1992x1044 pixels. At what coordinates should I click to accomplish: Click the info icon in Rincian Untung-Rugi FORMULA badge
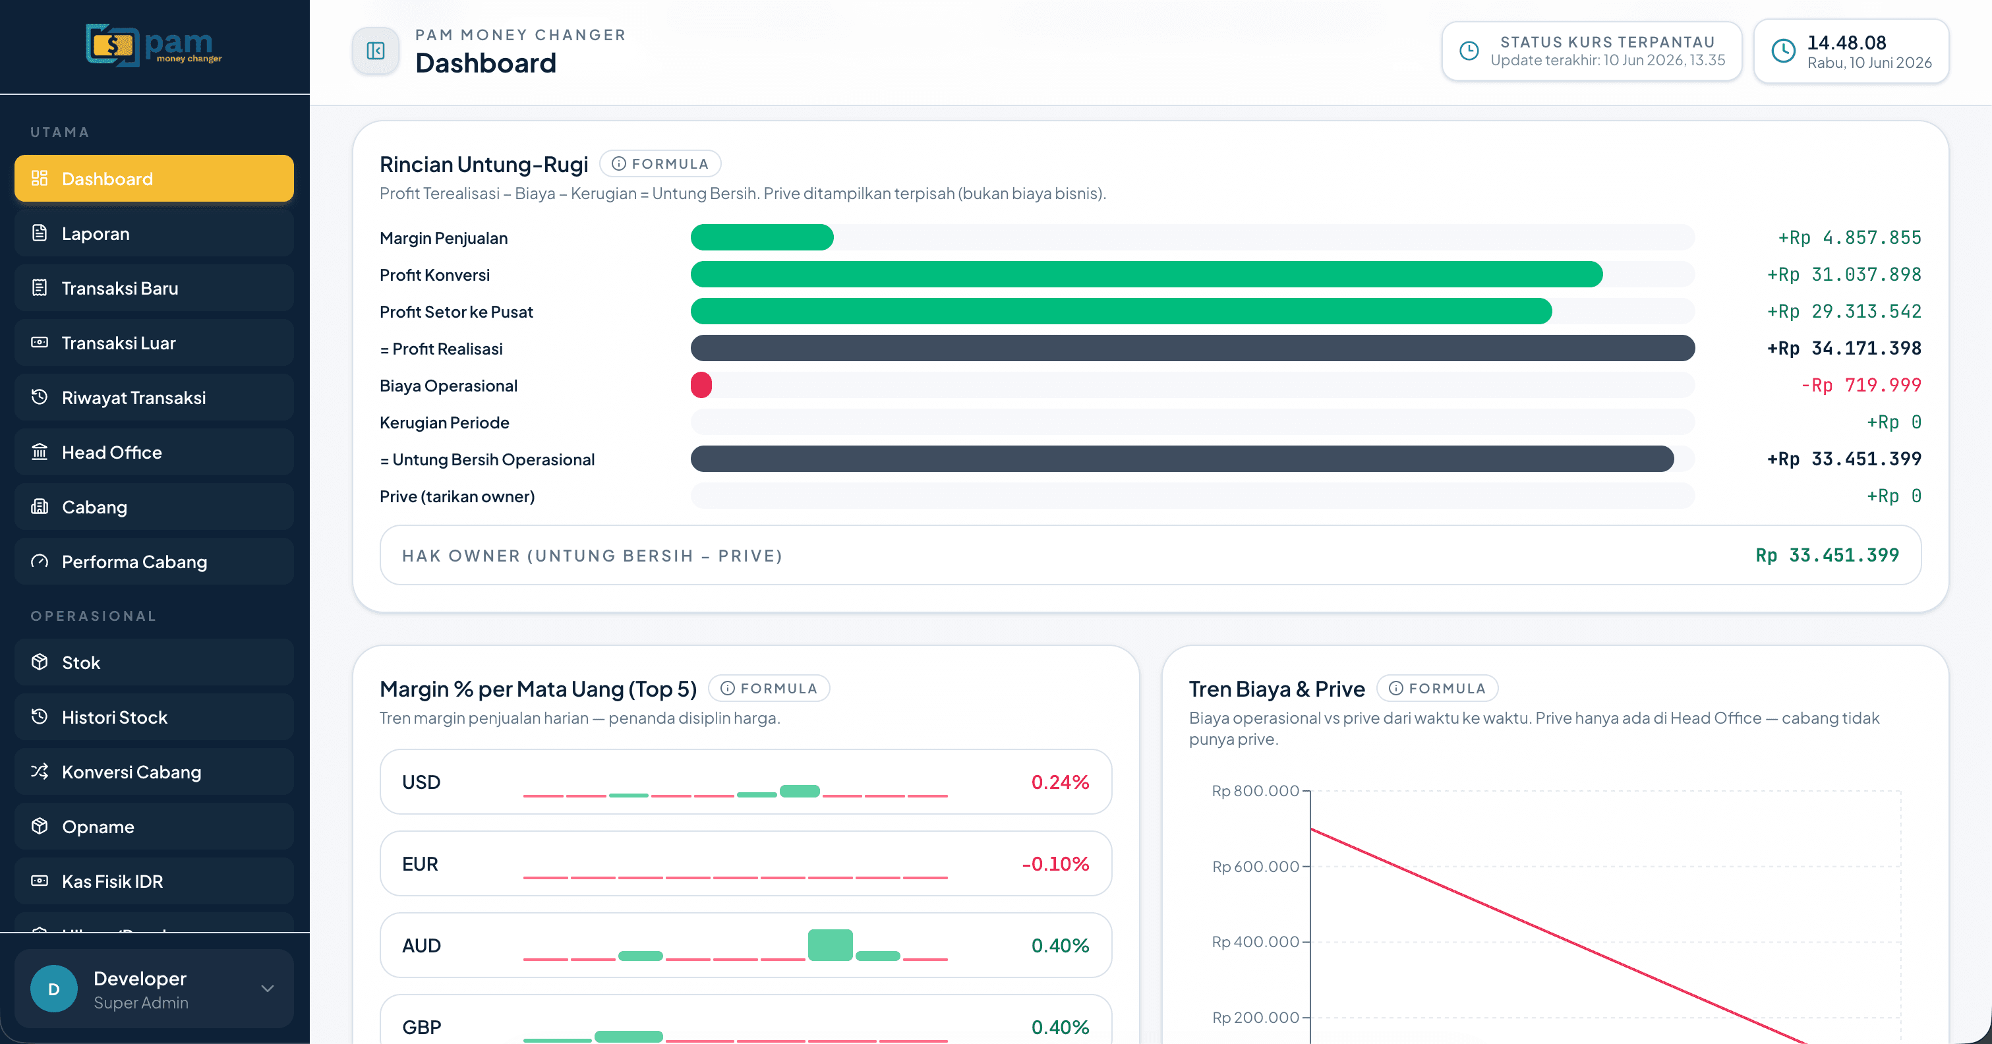point(619,164)
